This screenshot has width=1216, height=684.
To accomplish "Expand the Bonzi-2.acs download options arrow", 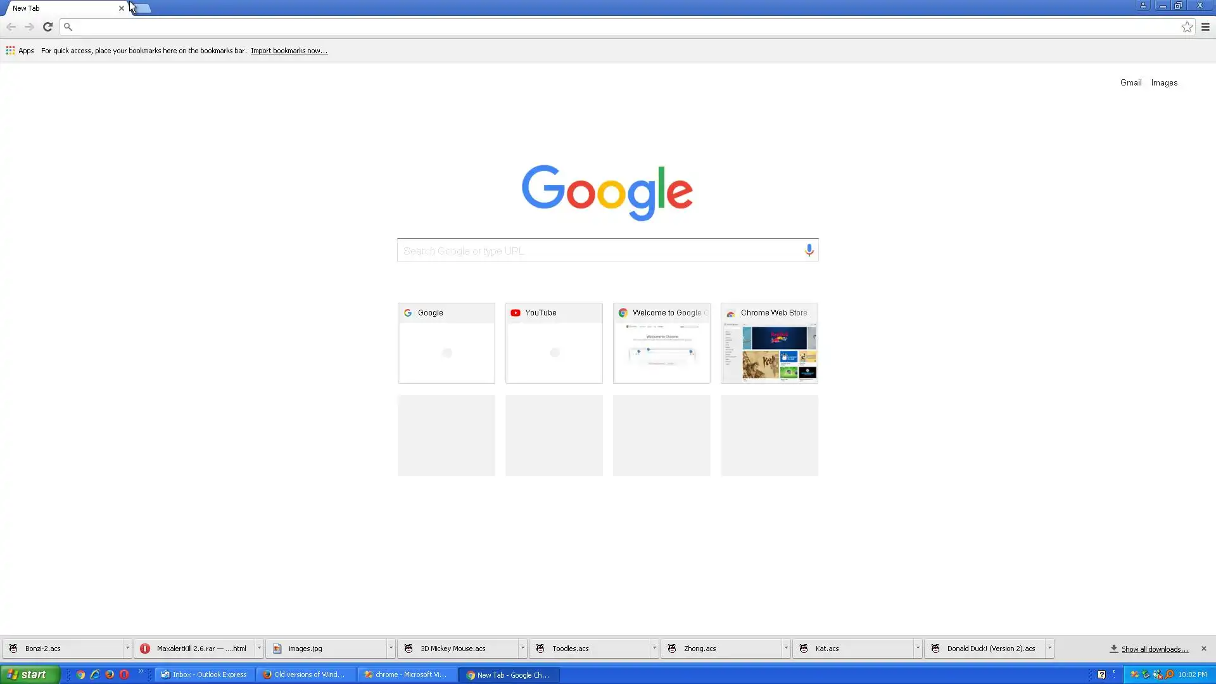I will (127, 648).
